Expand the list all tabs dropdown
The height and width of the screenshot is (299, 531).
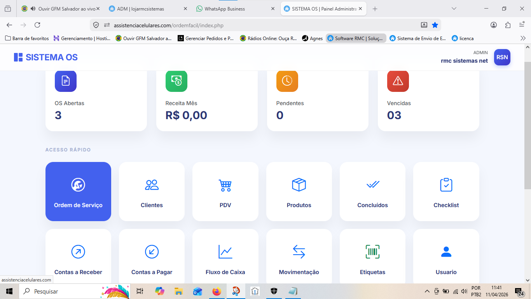click(454, 9)
